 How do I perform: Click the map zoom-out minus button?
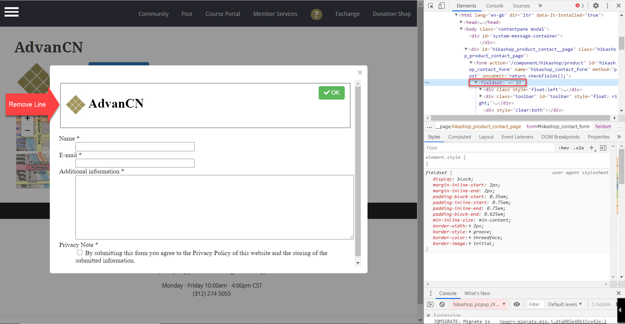pyautogui.click(x=28, y=130)
